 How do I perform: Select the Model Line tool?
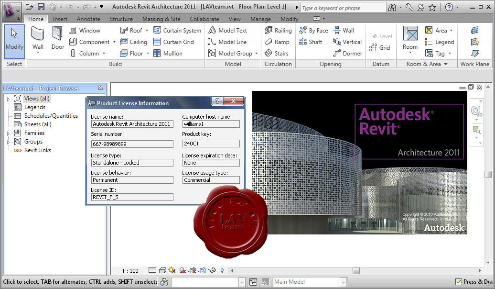click(227, 42)
